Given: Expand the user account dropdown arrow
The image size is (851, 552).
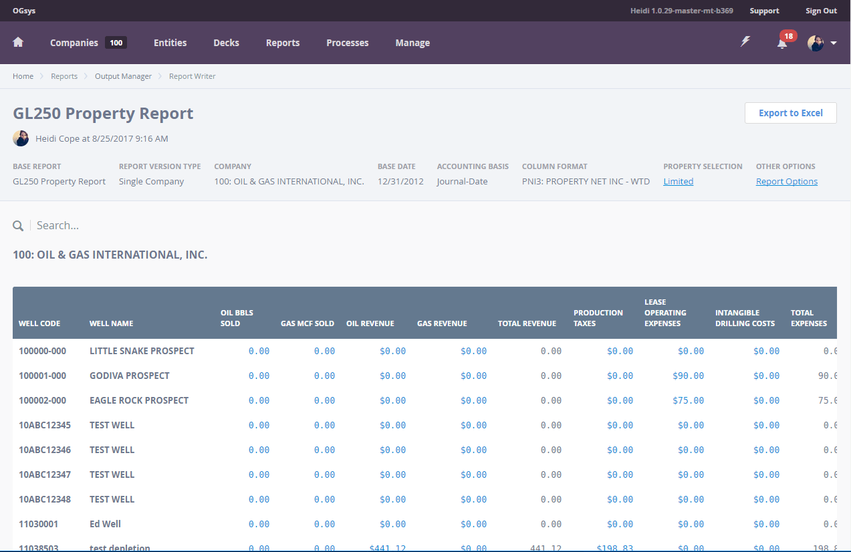Looking at the screenshot, I should click(834, 43).
